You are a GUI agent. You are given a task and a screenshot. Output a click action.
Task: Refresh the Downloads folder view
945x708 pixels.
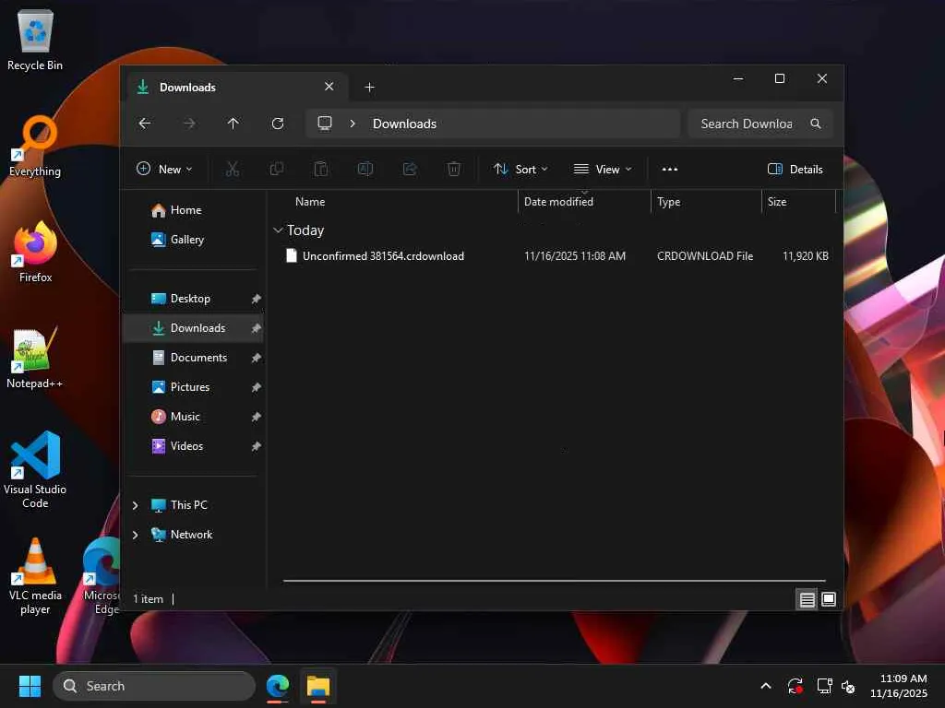click(x=278, y=124)
